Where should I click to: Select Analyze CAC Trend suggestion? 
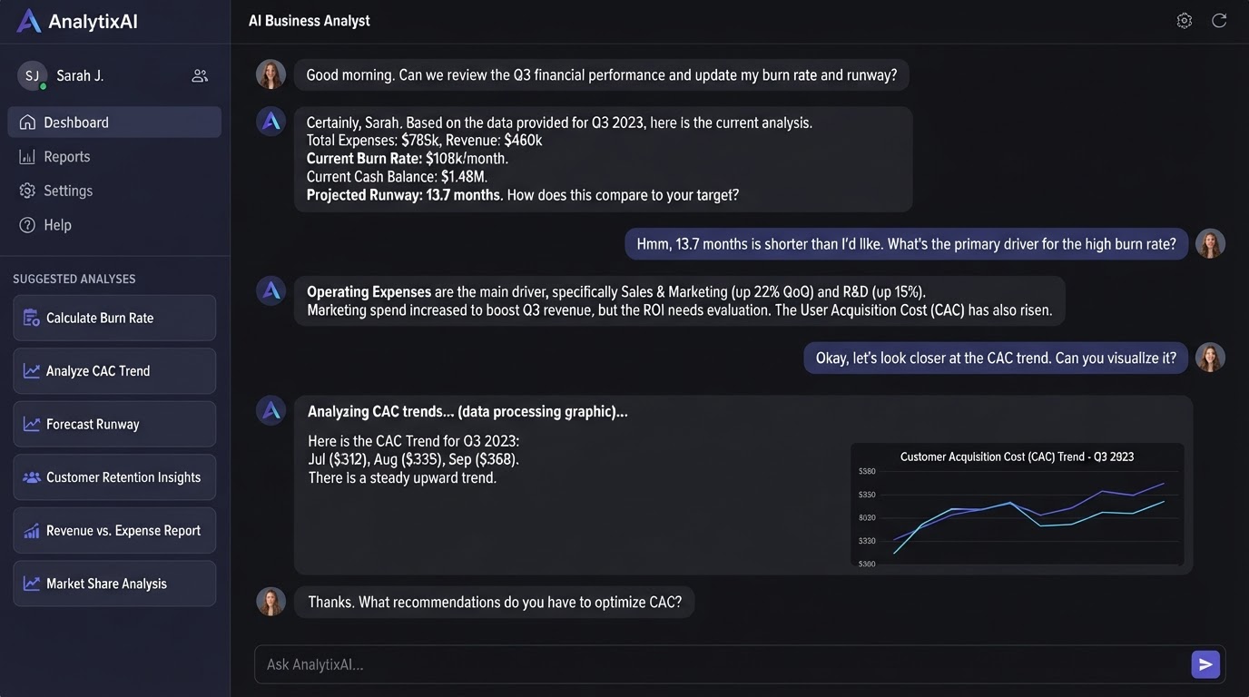point(114,371)
